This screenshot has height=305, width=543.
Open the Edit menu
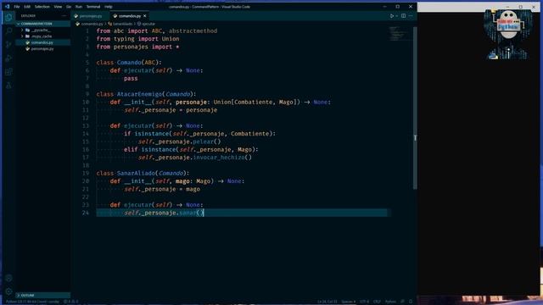coord(27,7)
